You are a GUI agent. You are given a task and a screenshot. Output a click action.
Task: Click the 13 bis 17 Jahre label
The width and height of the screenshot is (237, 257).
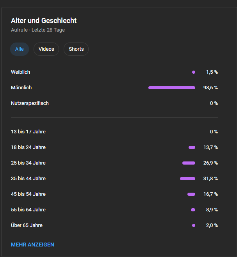28,132
